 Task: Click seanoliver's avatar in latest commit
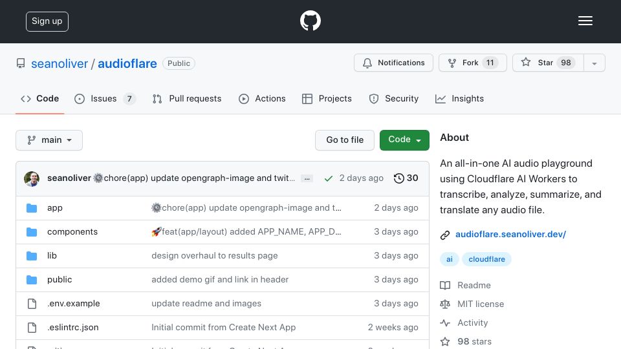tap(32, 178)
